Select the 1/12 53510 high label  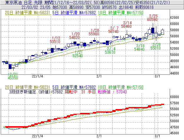coord(55,40)
